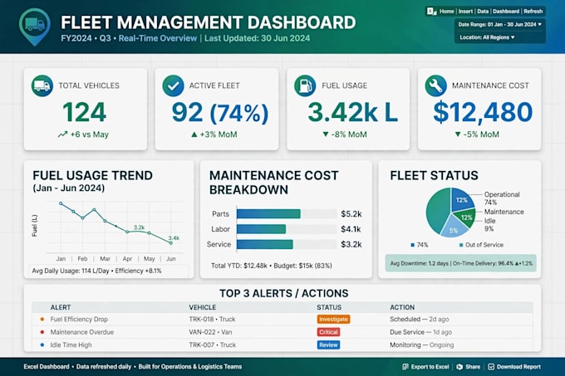Click the down triangle beside -8% MoM

tap(326, 134)
